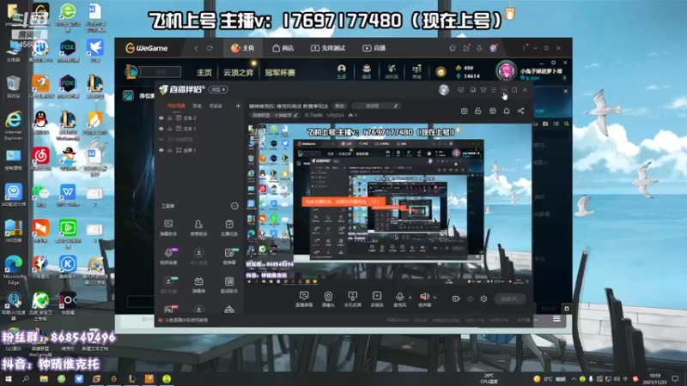Viewport: 687px width, 386px height.
Task: Click the stream preview canvas
Action: pyautogui.click(x=388, y=205)
